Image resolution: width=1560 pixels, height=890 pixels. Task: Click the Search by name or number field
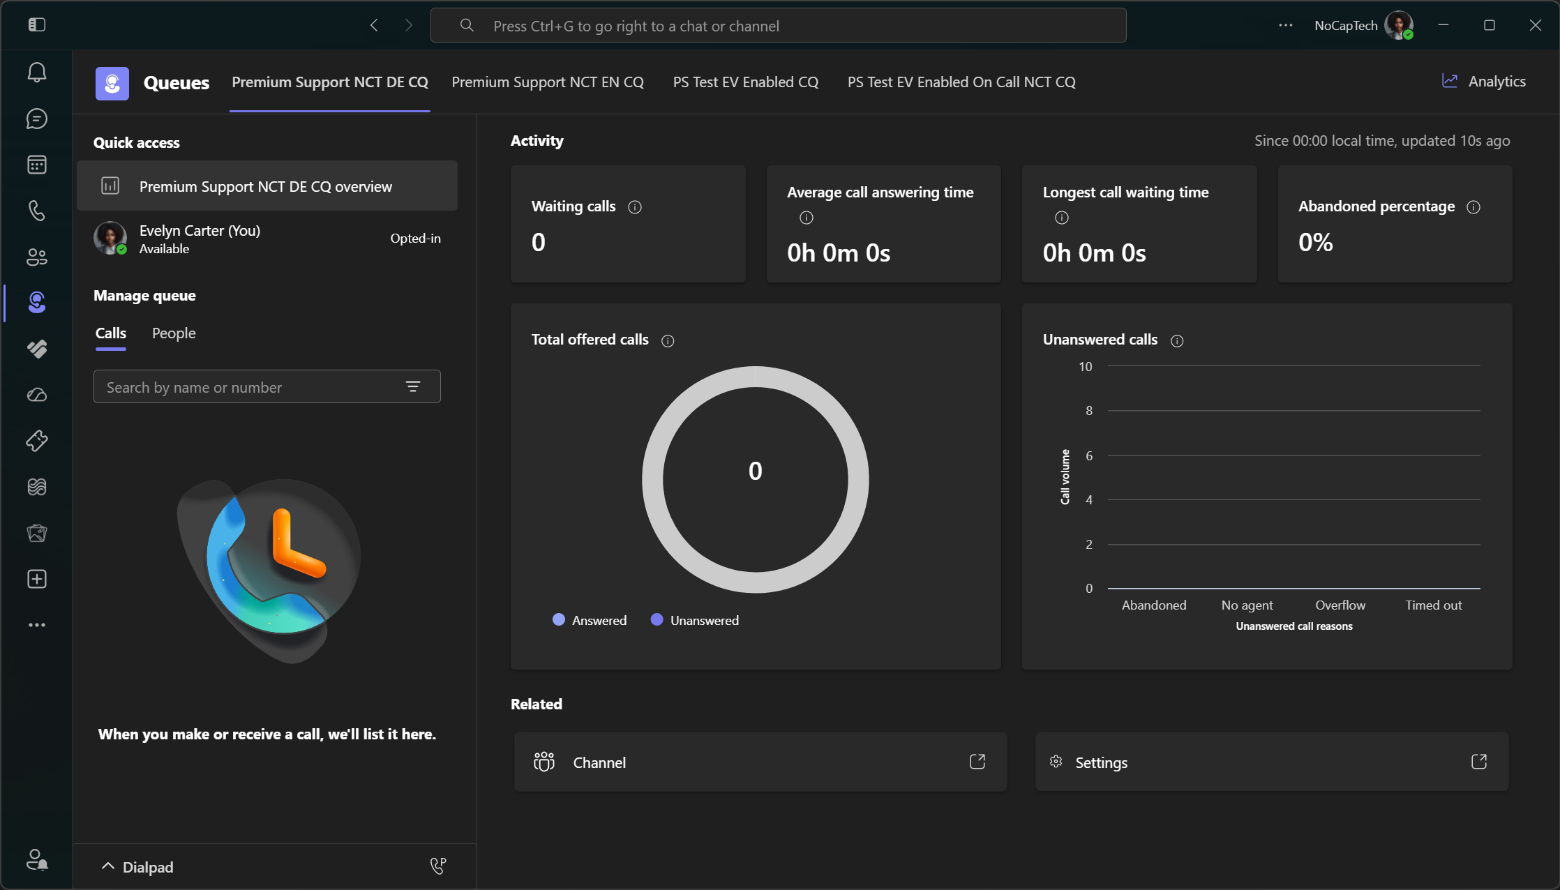(267, 387)
